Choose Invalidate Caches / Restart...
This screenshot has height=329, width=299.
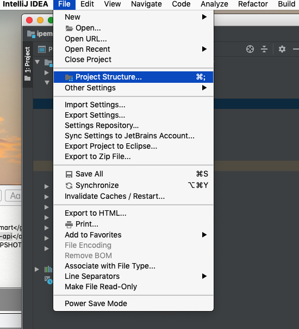[x=133, y=196]
